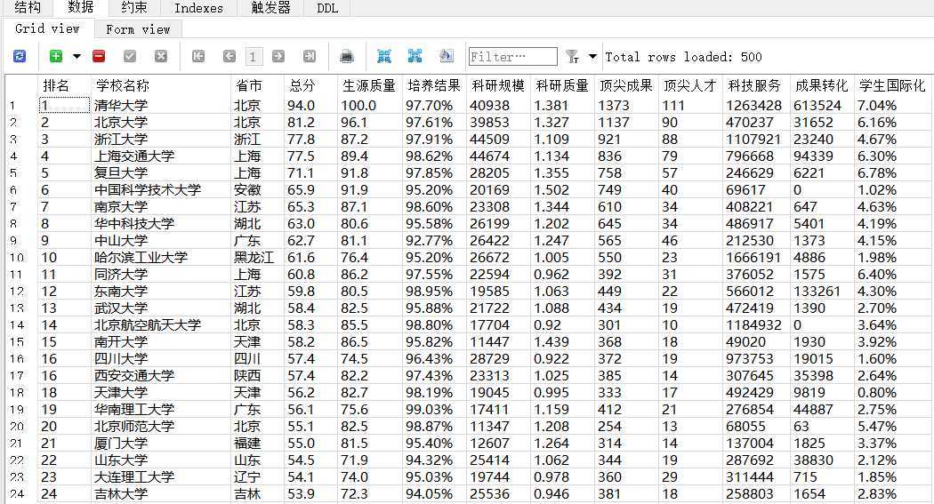Click into the Filter text field
The height and width of the screenshot is (504, 934).
tap(513, 57)
